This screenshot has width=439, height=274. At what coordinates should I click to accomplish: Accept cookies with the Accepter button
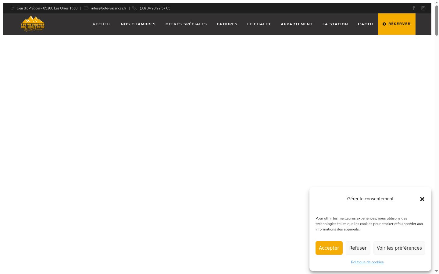click(x=329, y=248)
